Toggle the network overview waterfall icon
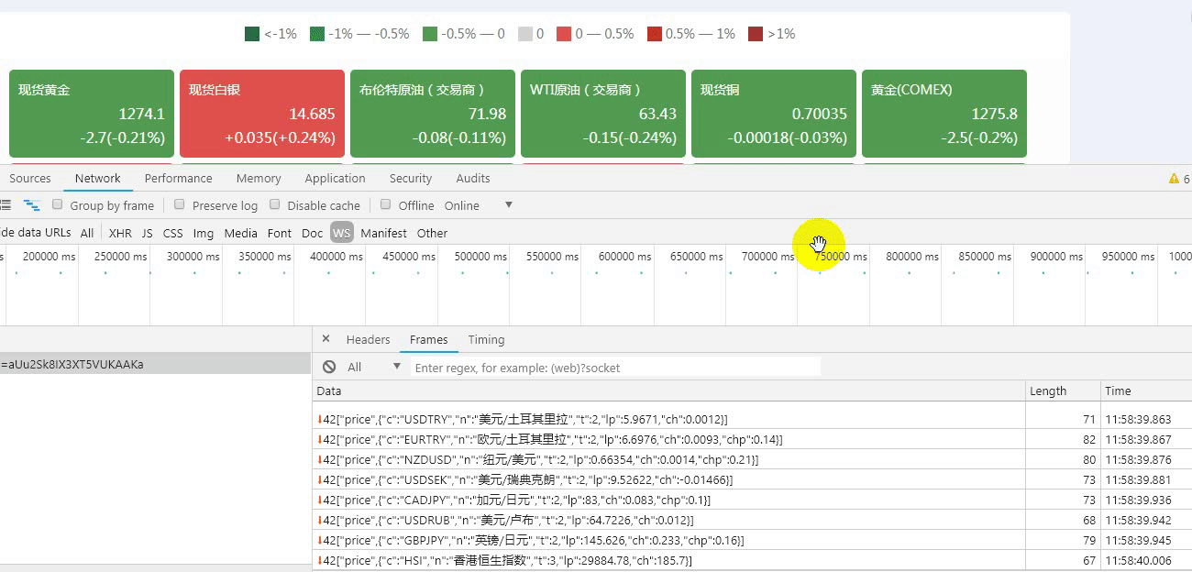Image resolution: width=1192 pixels, height=572 pixels. [32, 205]
